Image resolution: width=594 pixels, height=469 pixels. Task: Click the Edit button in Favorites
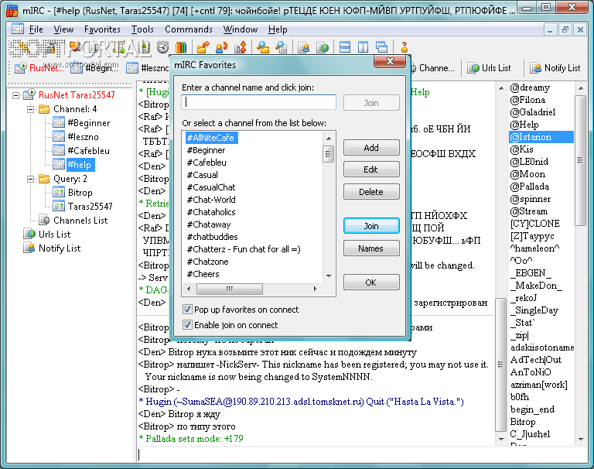pyautogui.click(x=371, y=169)
